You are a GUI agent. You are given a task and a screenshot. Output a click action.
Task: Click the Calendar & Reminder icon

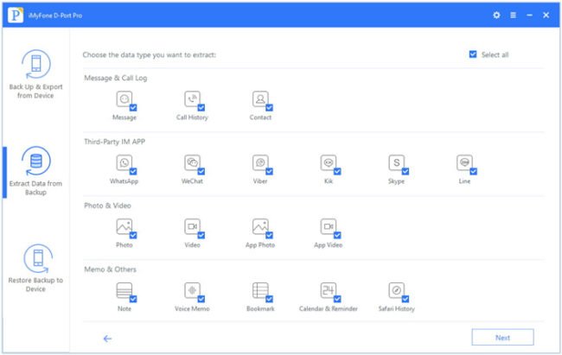coord(329,290)
